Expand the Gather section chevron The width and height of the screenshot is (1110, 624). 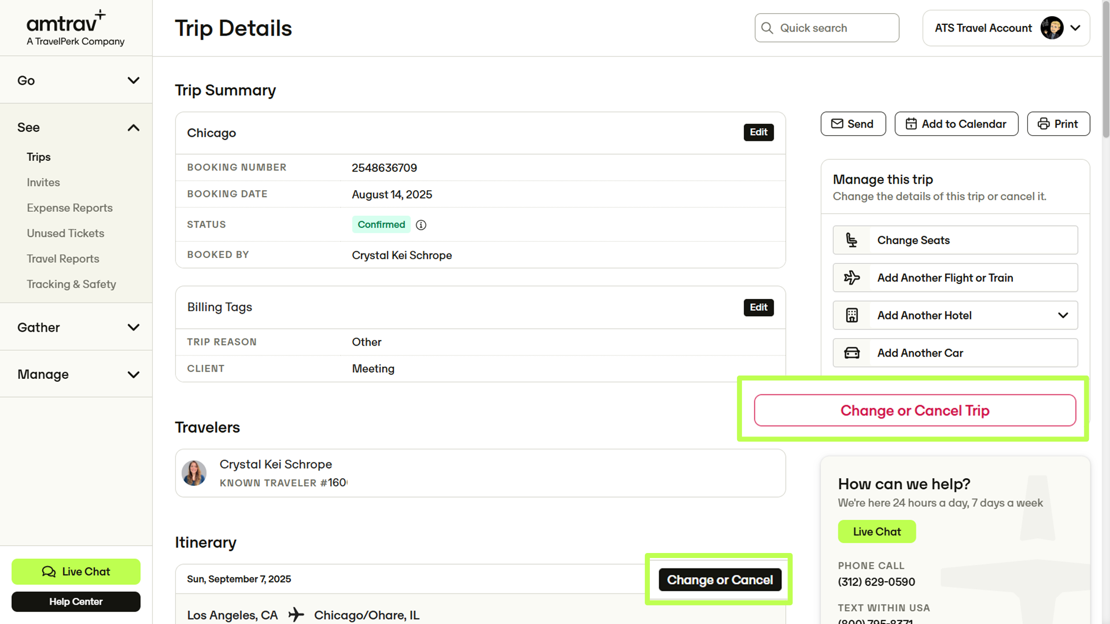pos(133,327)
